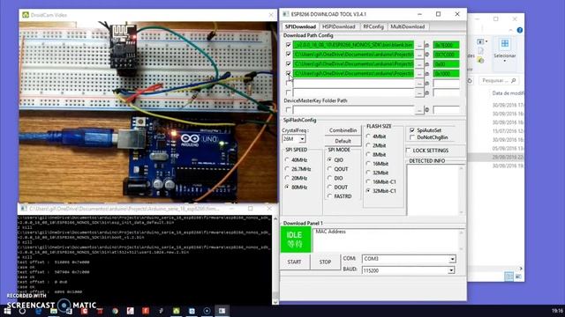Switch Explorer to the large icons view

518,276
